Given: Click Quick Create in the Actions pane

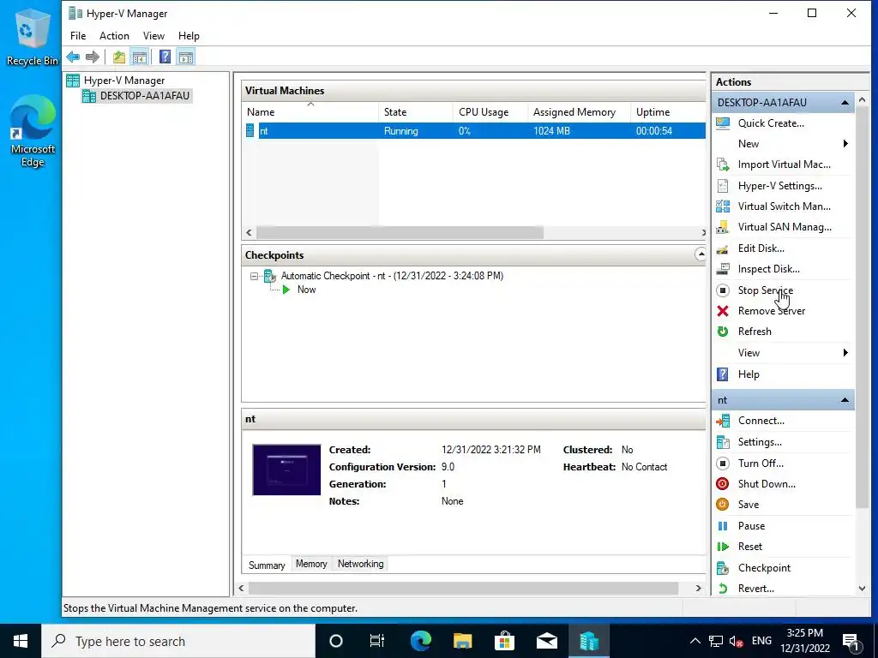Looking at the screenshot, I should pos(771,123).
